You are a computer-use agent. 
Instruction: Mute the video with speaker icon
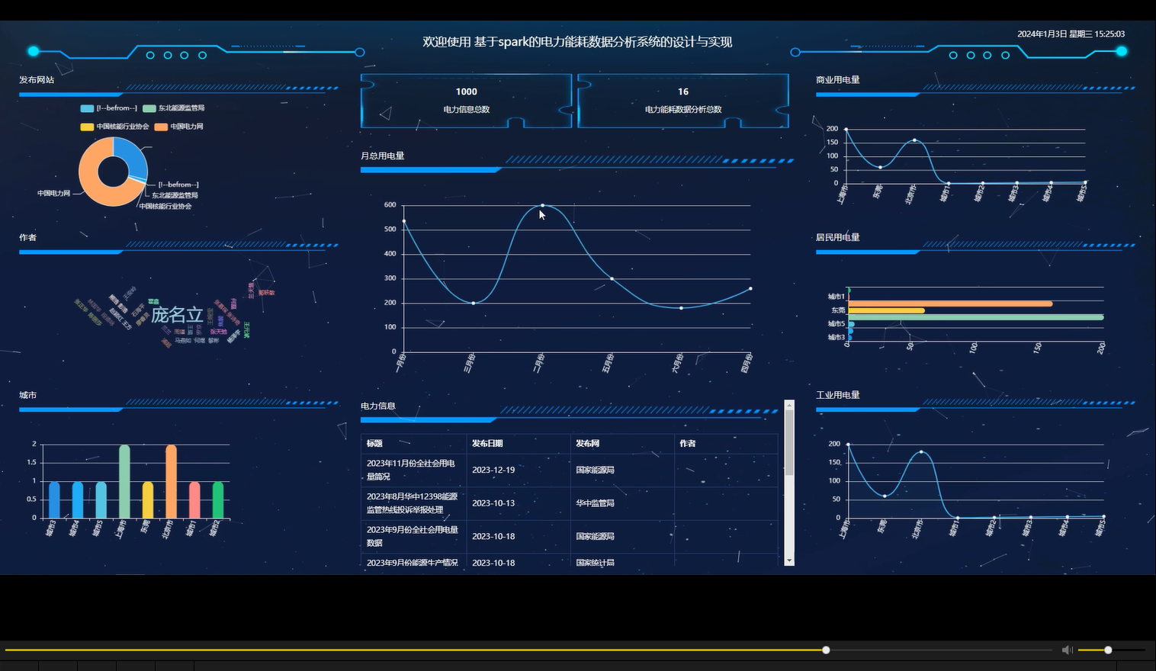tap(1067, 650)
